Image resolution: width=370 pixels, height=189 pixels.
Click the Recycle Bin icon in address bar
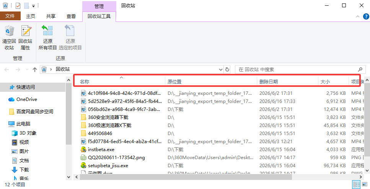pos(44,69)
